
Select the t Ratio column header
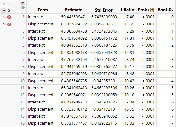[127, 10]
